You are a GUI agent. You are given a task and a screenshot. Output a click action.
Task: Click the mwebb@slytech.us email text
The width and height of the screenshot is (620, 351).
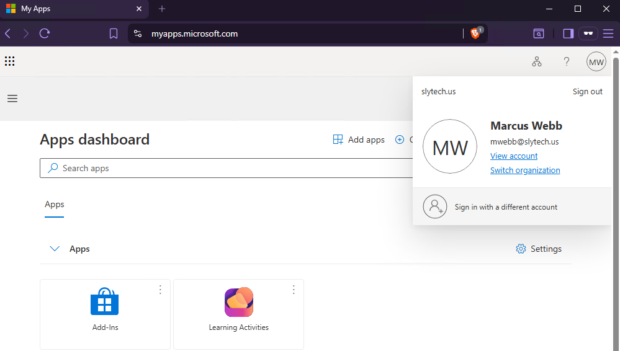coord(524,142)
